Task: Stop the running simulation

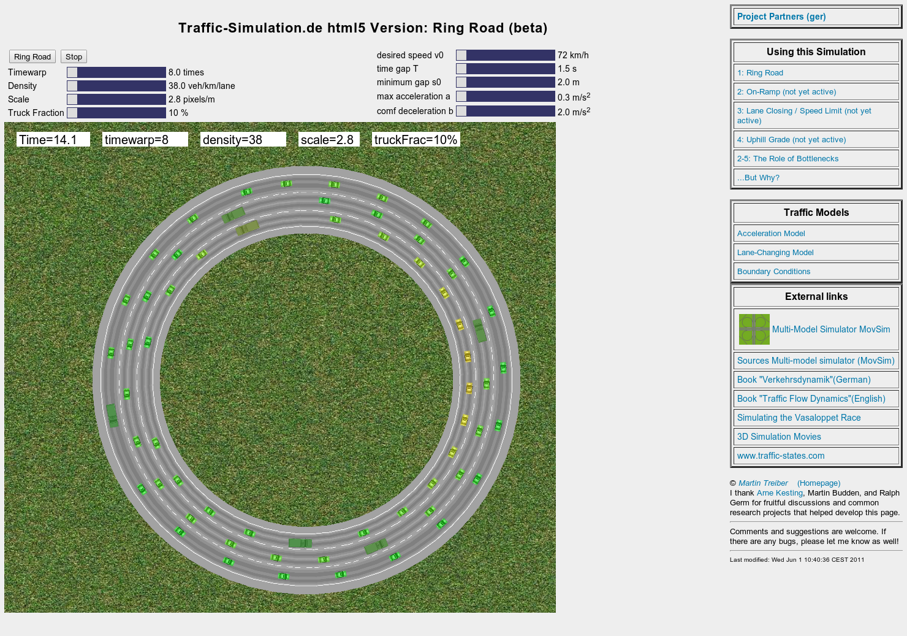Action: coord(73,56)
